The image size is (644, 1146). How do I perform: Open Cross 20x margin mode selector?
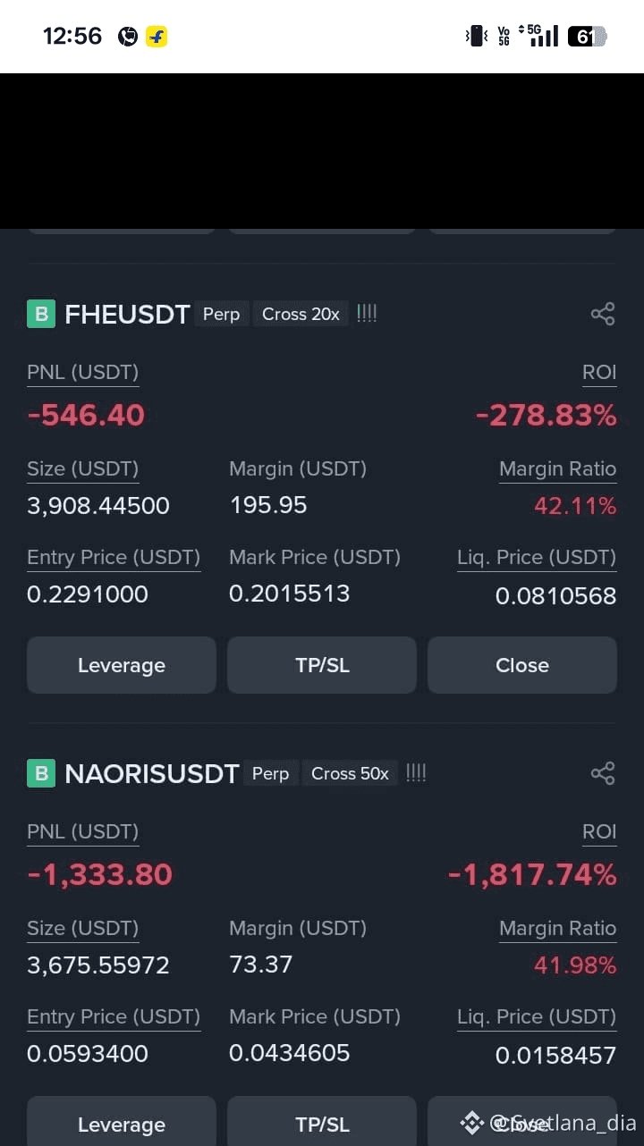click(301, 314)
